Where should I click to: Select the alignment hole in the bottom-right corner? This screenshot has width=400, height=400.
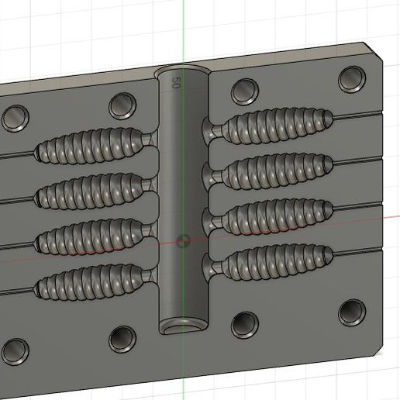(x=352, y=312)
